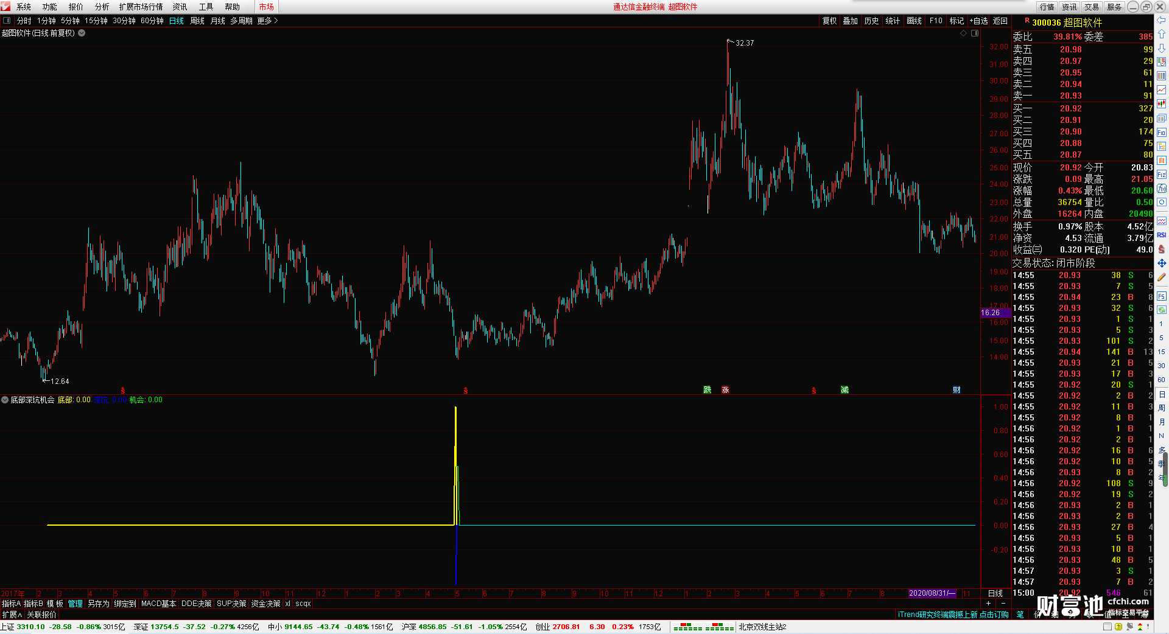Viewport: 1169px width, 634px height.
Task: Open the 工具 menu
Action: (x=206, y=7)
